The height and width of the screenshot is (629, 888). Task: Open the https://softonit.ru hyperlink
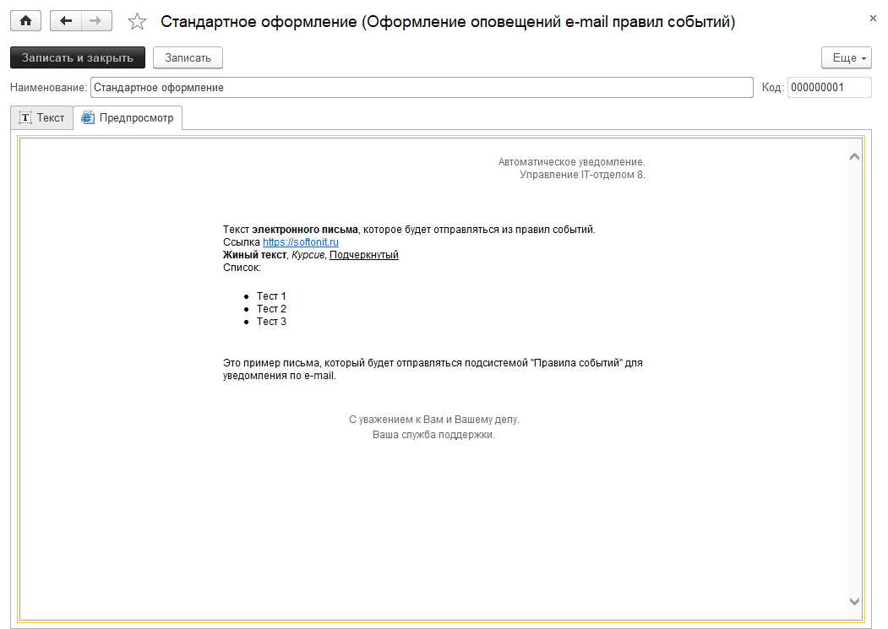point(299,241)
